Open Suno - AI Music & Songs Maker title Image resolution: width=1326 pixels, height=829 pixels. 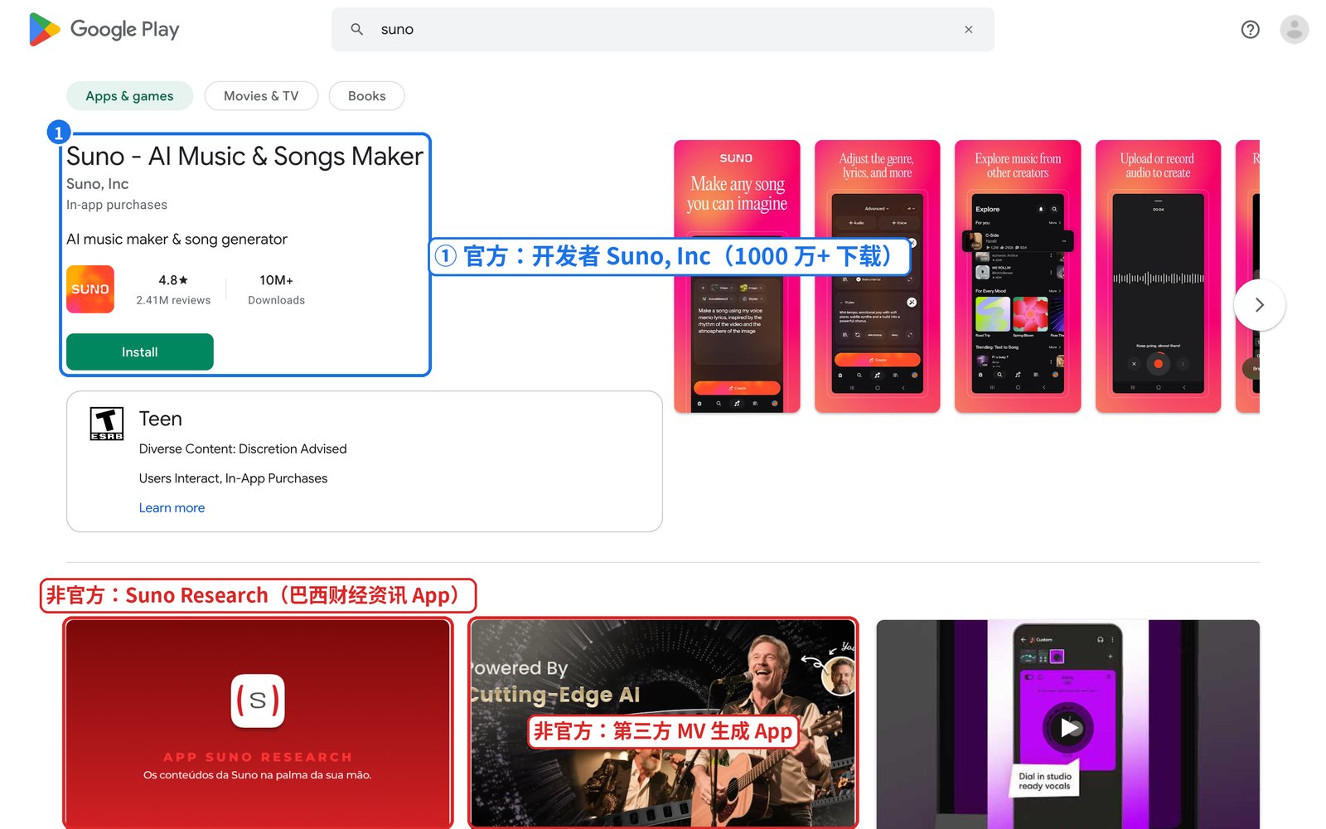244,156
